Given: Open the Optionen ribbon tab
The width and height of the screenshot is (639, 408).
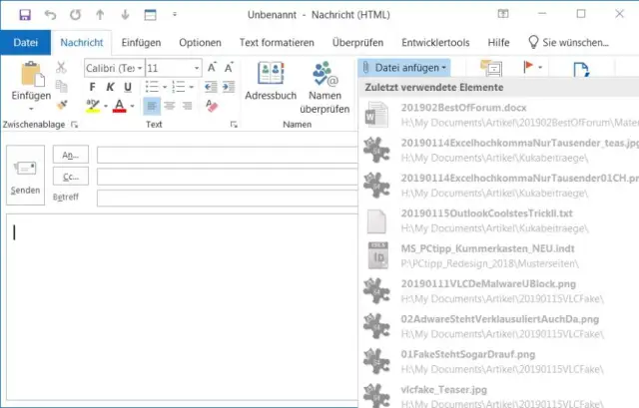Looking at the screenshot, I should coord(200,43).
